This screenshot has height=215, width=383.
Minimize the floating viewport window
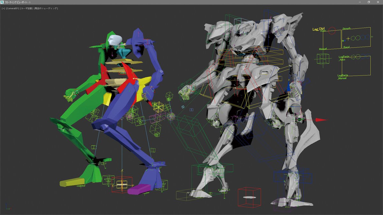pos(360,2)
